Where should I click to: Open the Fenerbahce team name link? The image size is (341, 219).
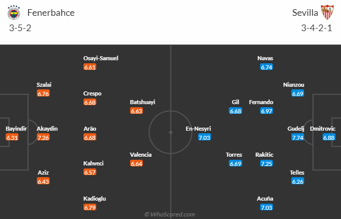pos(51,13)
